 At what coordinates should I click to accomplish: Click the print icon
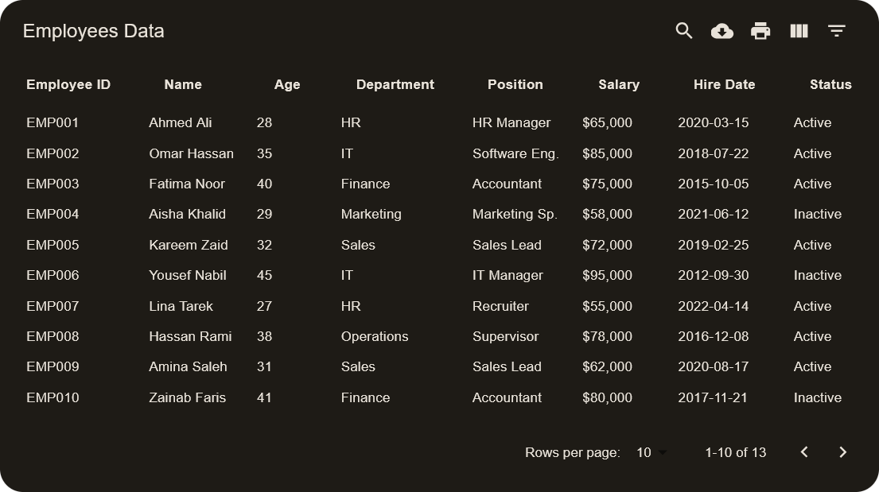point(760,31)
